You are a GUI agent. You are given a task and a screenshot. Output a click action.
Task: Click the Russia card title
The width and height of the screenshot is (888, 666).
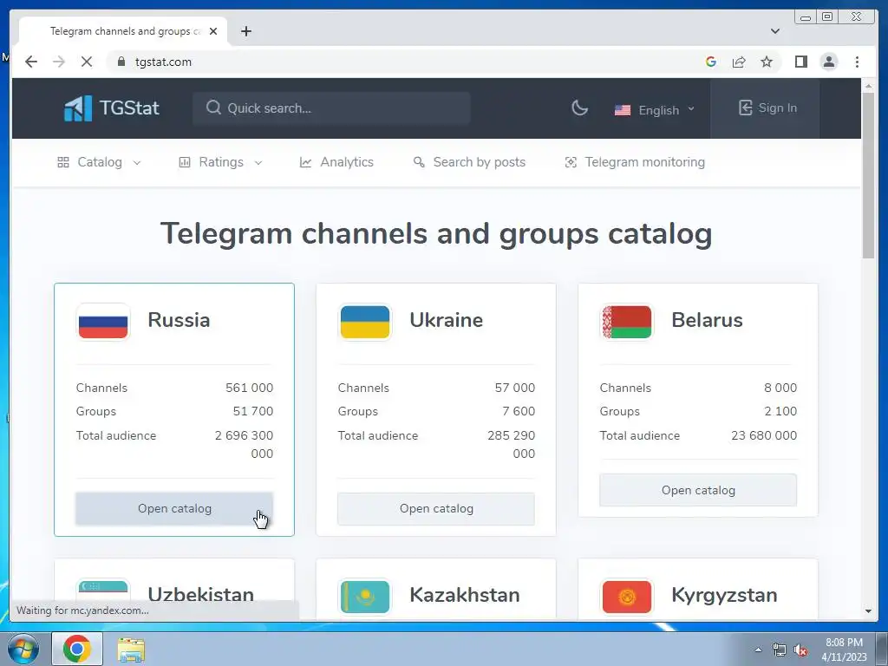tap(179, 320)
